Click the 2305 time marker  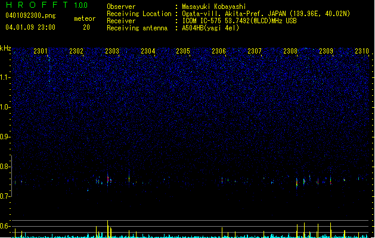(x=183, y=51)
